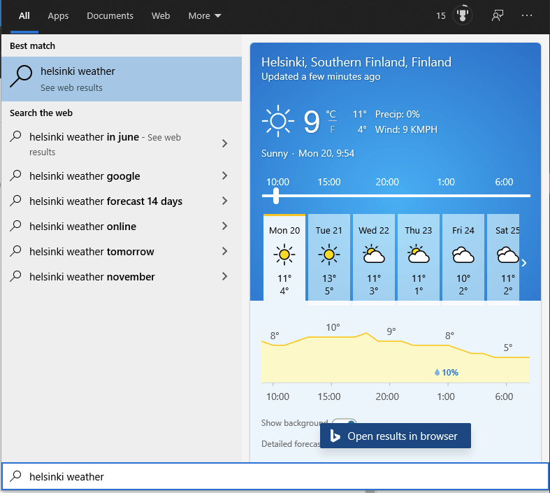Click Open results in browser button
550x493 pixels.
click(396, 436)
